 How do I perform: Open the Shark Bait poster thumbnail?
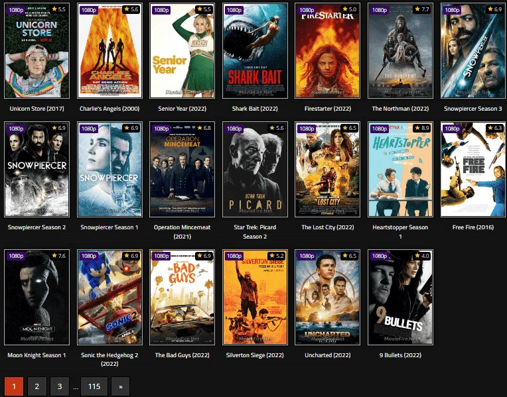[x=255, y=51]
